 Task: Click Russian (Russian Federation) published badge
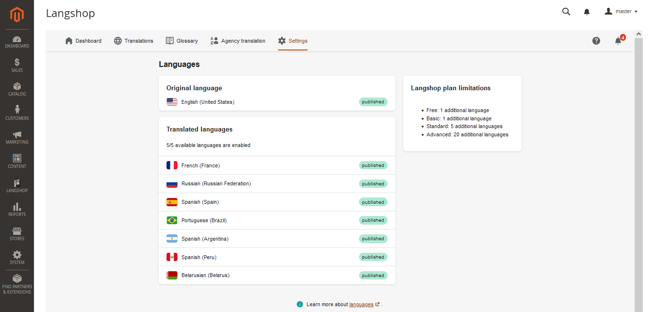(373, 184)
